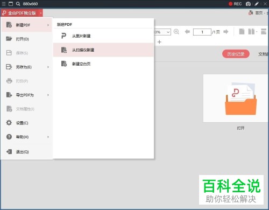
Task: Click the continuous scroll view icon
Action: (x=264, y=32)
